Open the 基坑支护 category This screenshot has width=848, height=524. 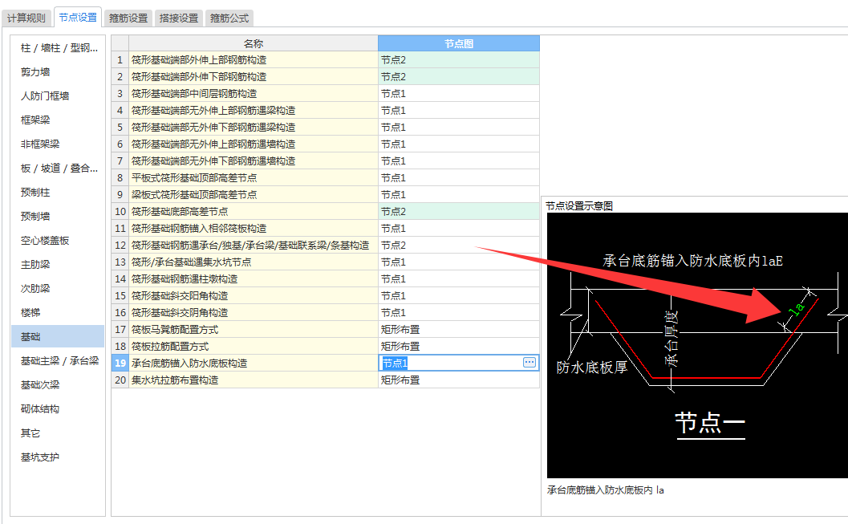click(x=59, y=457)
